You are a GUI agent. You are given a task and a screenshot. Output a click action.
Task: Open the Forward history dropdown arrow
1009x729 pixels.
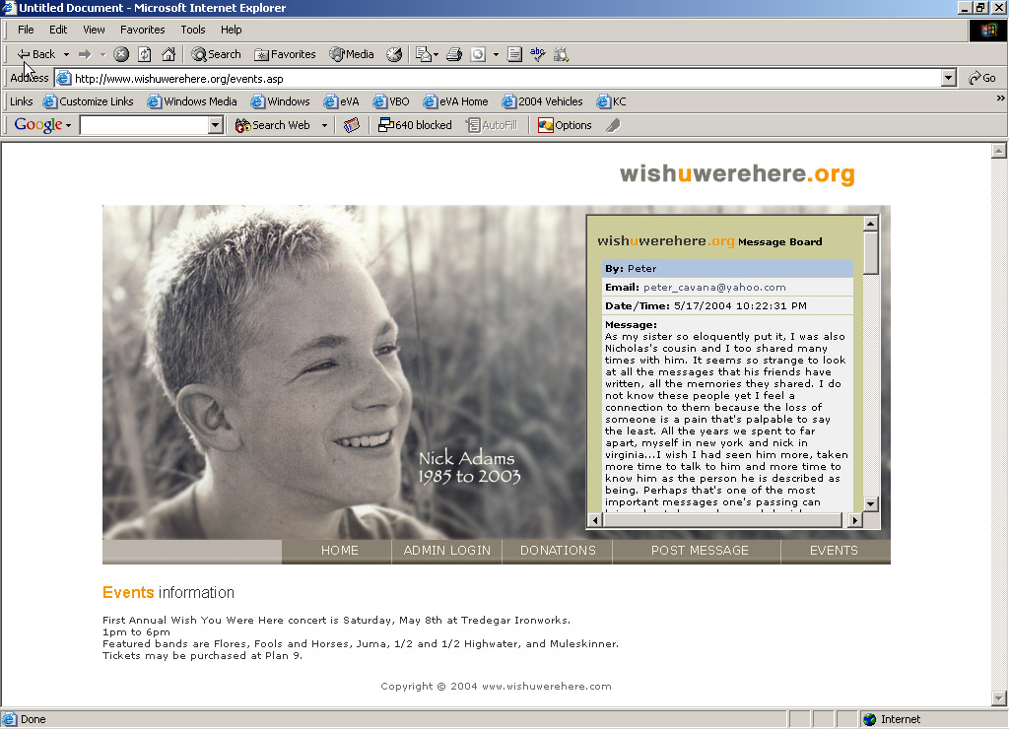(102, 55)
